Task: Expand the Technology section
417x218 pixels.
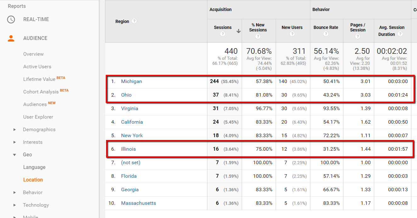Action: [x=14, y=205]
